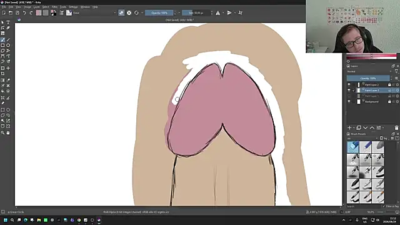
Task: Adjust the layer Opacity slider
Action: pos(368,78)
